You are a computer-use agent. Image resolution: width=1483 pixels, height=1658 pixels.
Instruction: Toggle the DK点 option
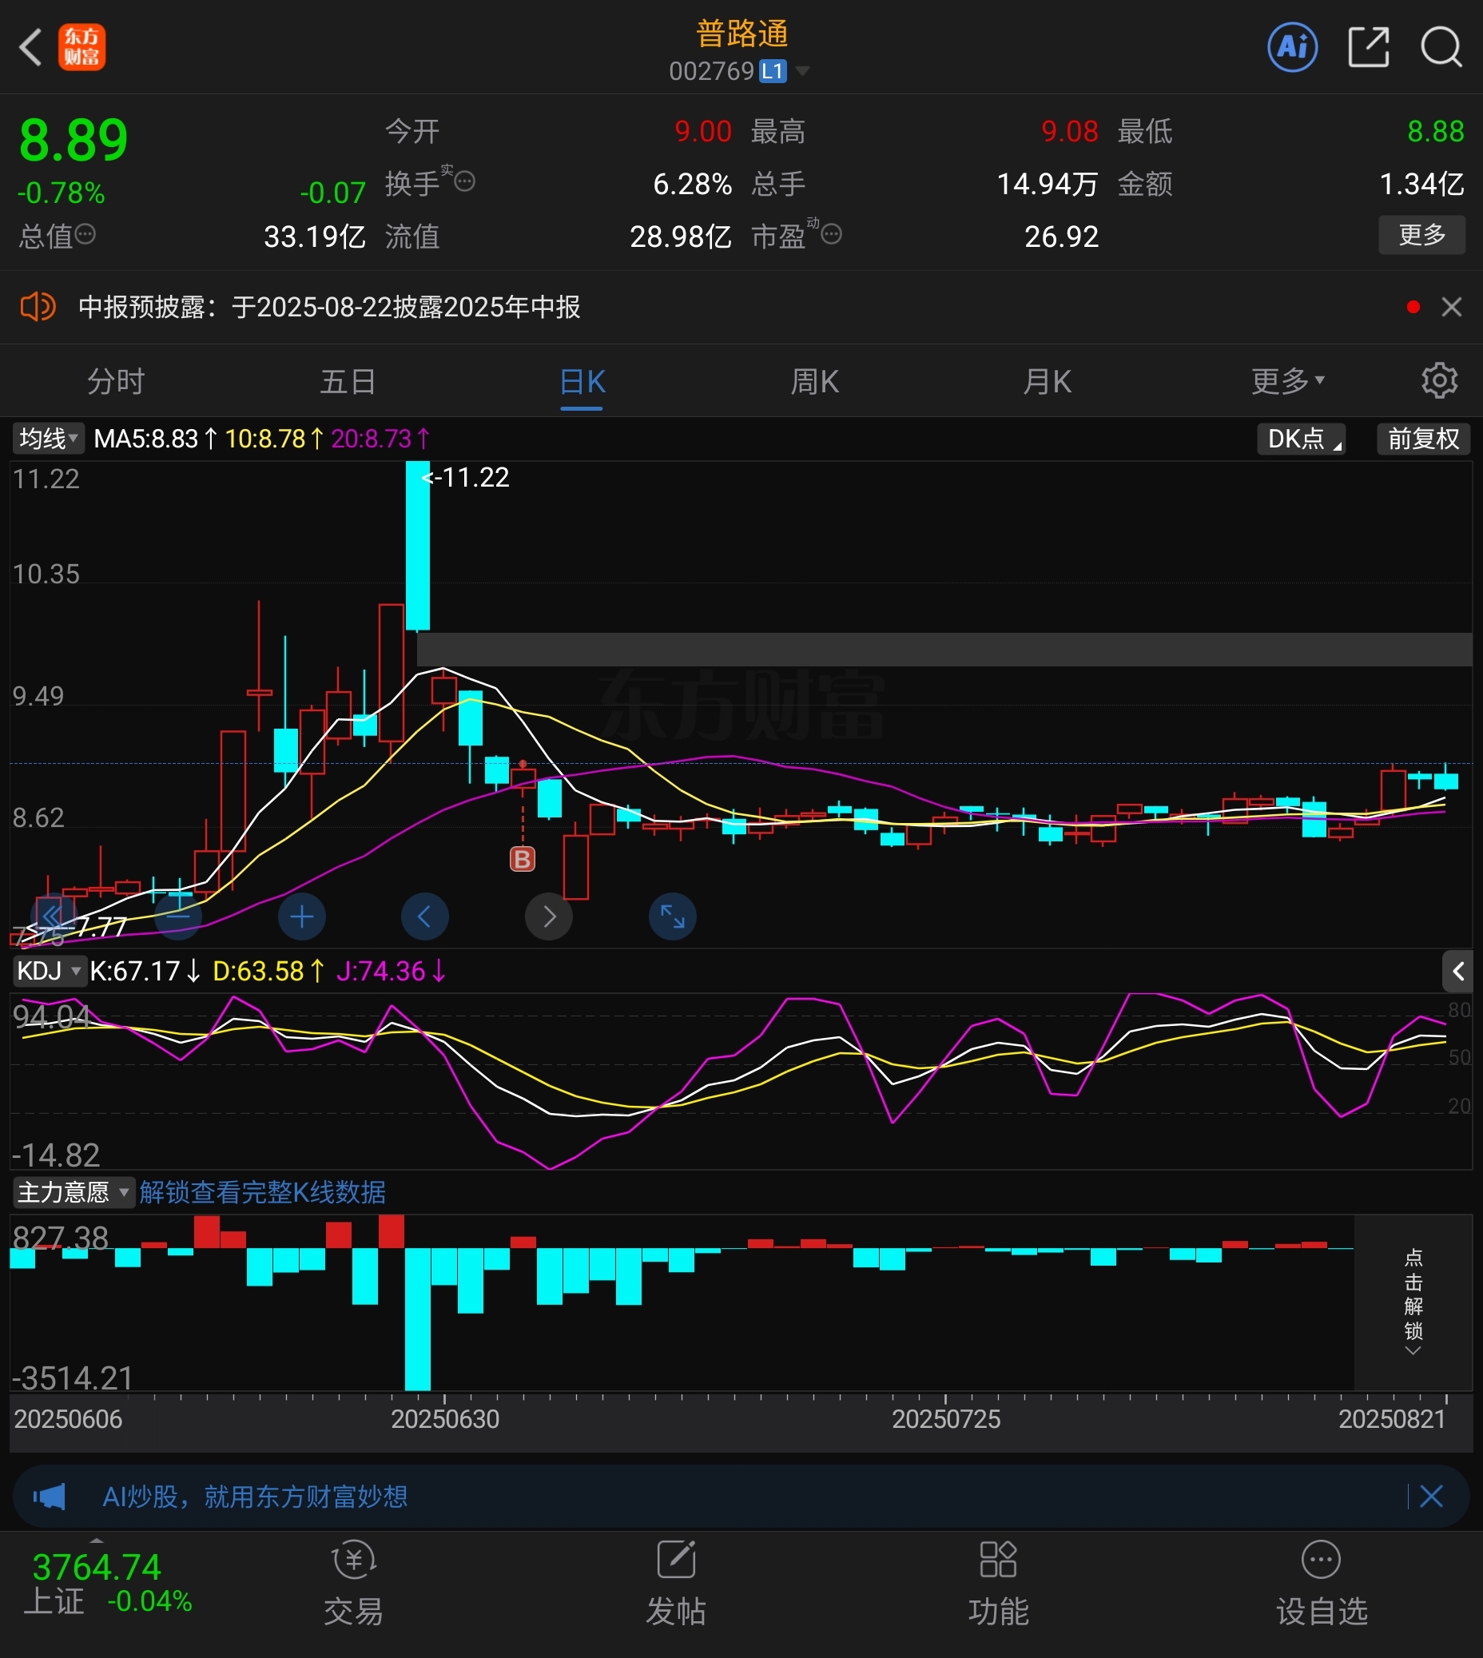(x=1302, y=439)
